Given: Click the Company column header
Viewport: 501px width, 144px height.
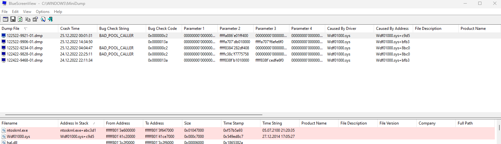Looking at the screenshot, I should pos(436,123).
